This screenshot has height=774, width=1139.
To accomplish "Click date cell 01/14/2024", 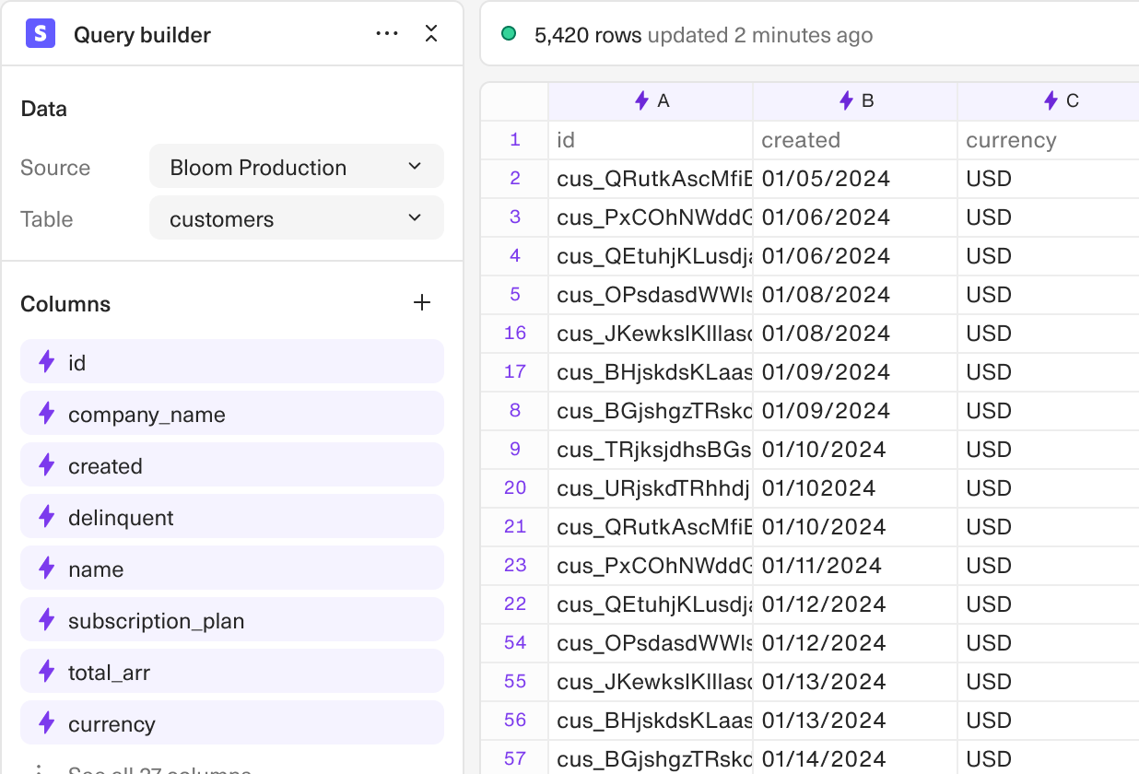I will point(855,759).
